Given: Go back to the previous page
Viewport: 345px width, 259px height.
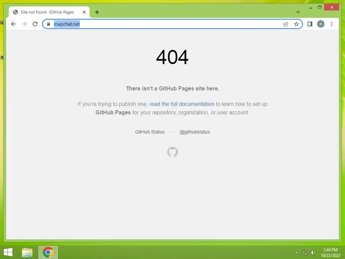Looking at the screenshot, I should point(13,24).
